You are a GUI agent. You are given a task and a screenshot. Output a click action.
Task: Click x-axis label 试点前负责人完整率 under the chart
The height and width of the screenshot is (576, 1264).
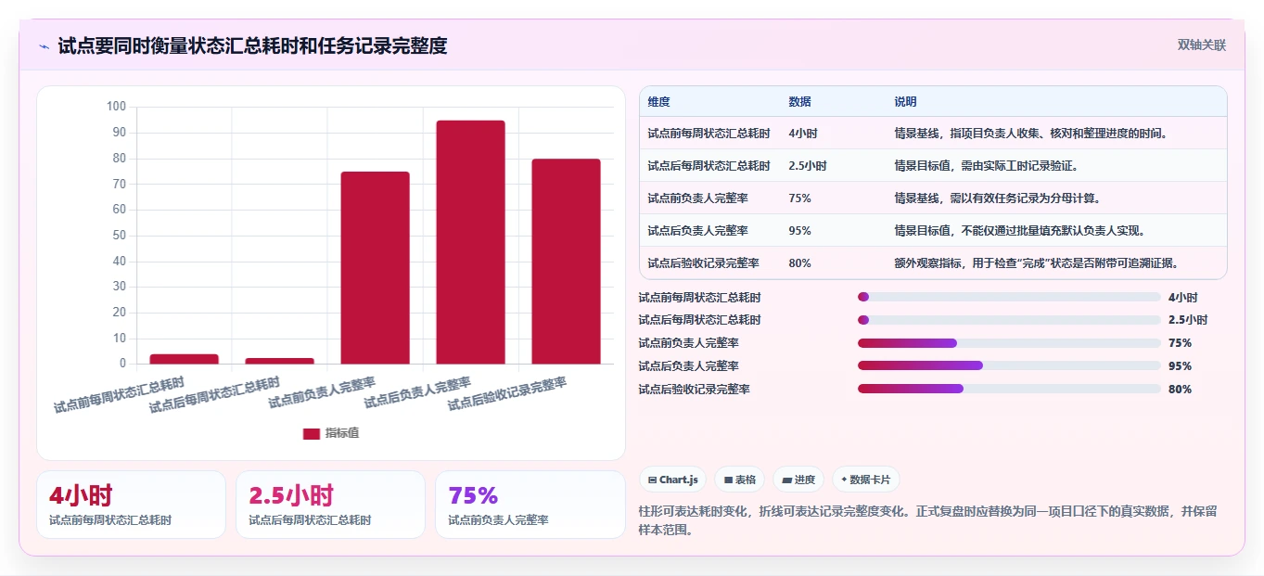coord(322,394)
